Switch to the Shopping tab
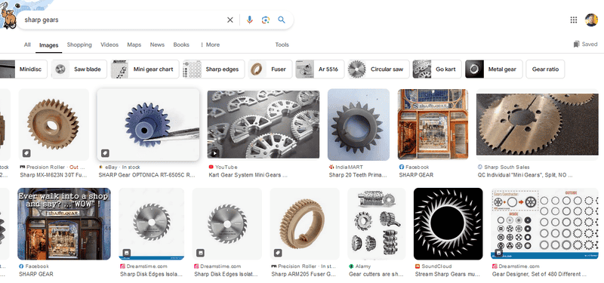The image size is (604, 283). click(79, 45)
